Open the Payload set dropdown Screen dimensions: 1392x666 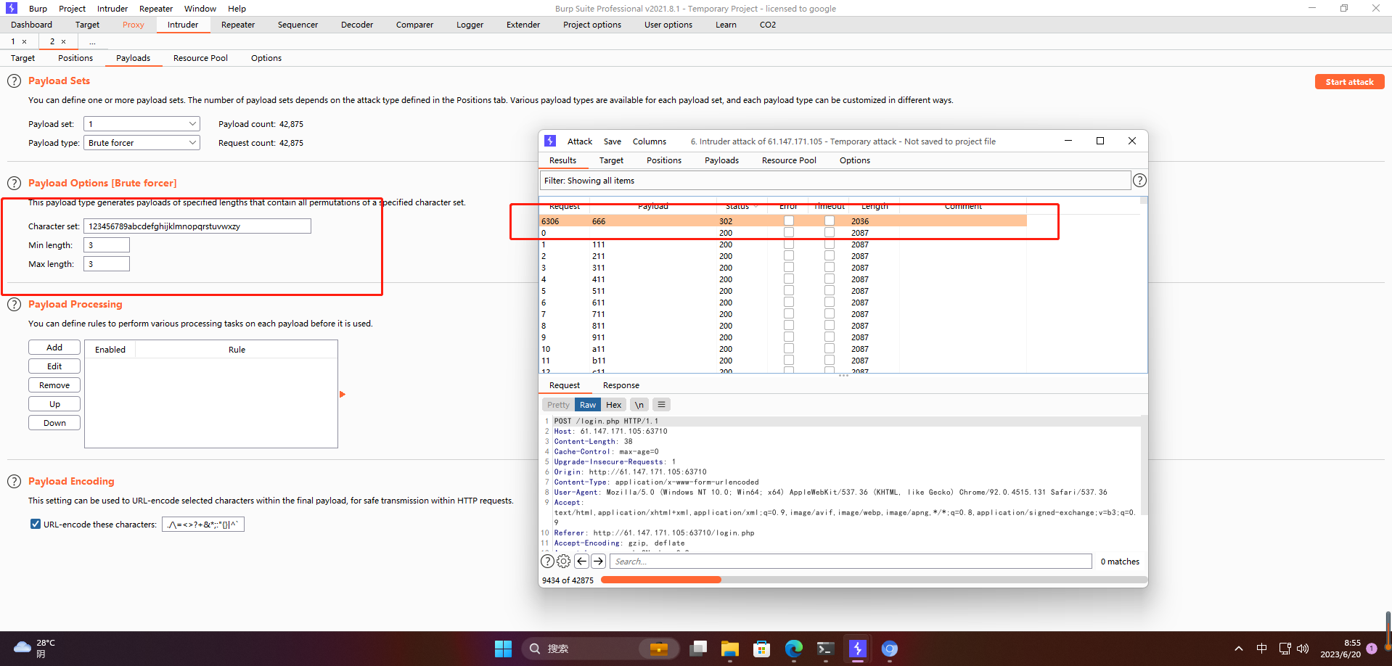pyautogui.click(x=142, y=124)
